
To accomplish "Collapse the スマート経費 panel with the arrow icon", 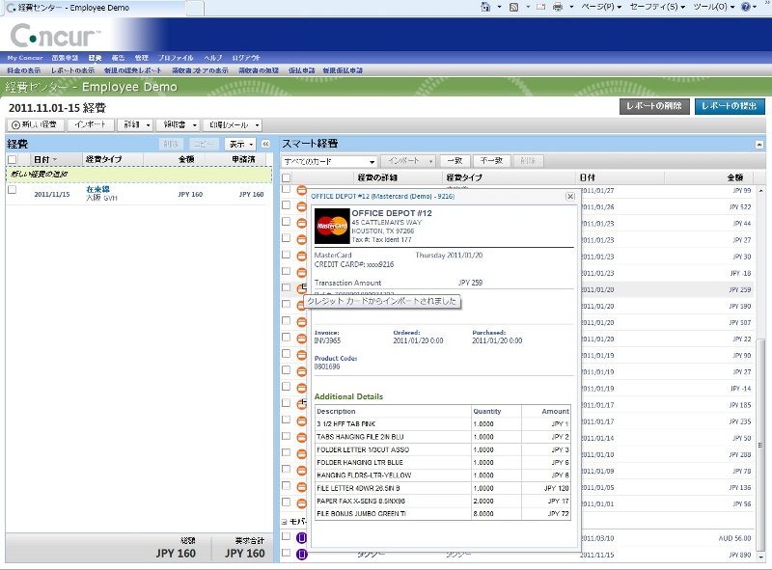I will 758,145.
